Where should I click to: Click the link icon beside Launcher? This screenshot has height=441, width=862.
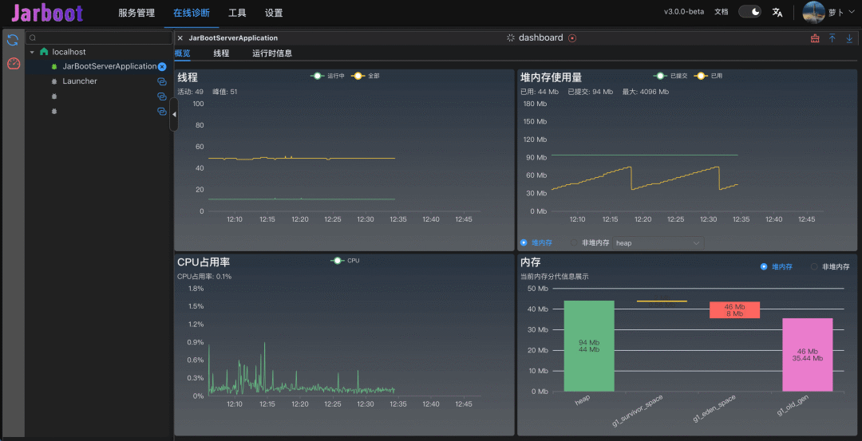[161, 81]
